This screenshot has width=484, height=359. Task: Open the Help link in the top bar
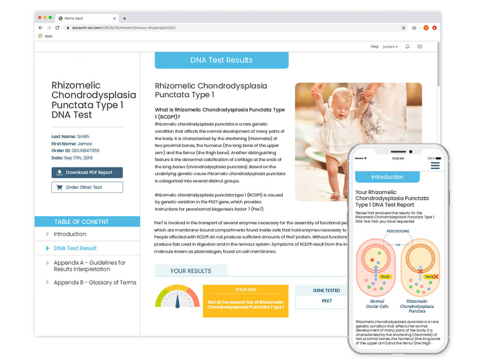pos(374,46)
